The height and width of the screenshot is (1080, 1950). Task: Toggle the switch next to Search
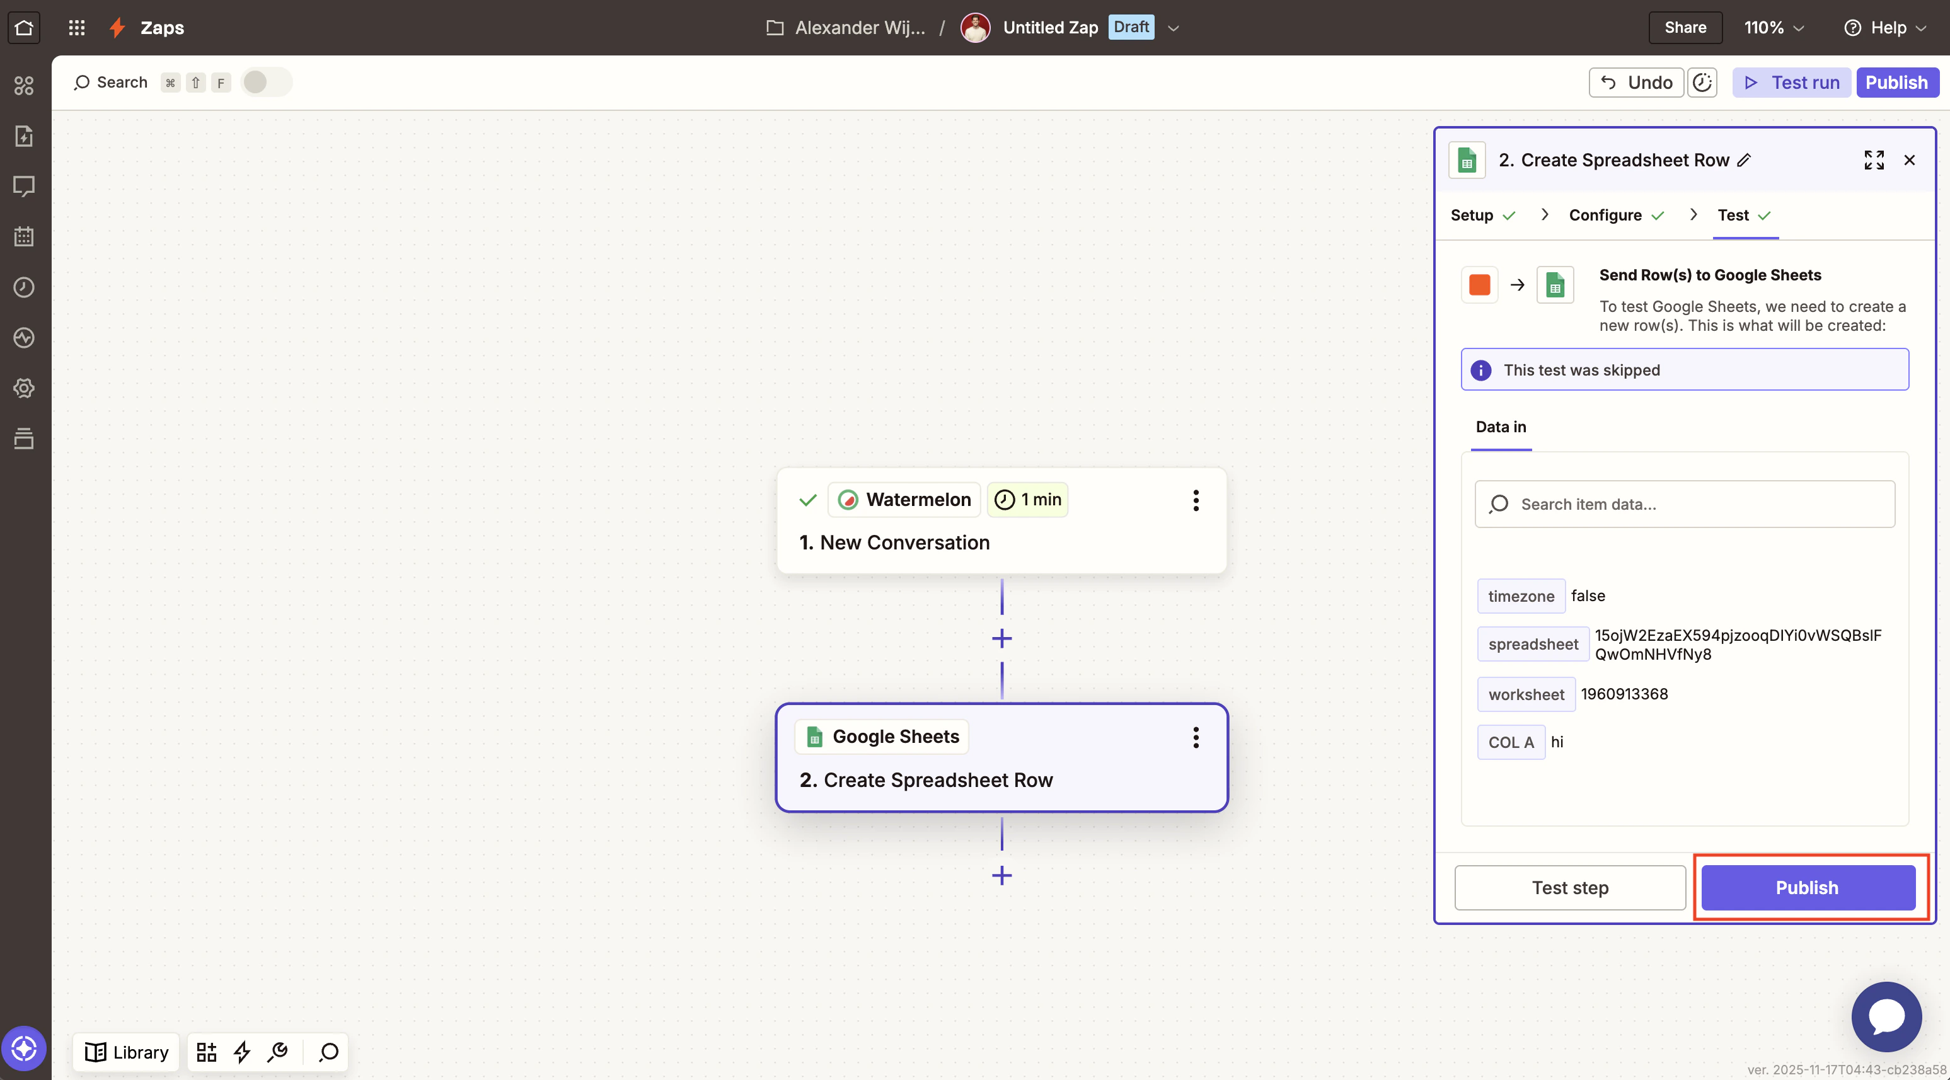point(266,83)
